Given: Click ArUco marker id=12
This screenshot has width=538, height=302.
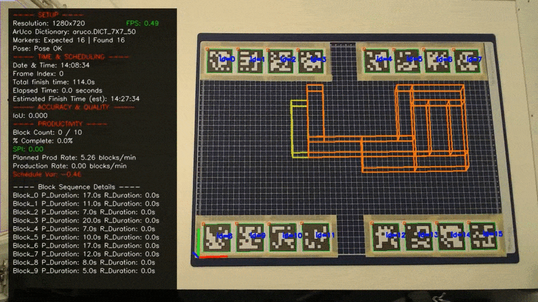Looking at the screenshot, I should pyautogui.click(x=386, y=236).
